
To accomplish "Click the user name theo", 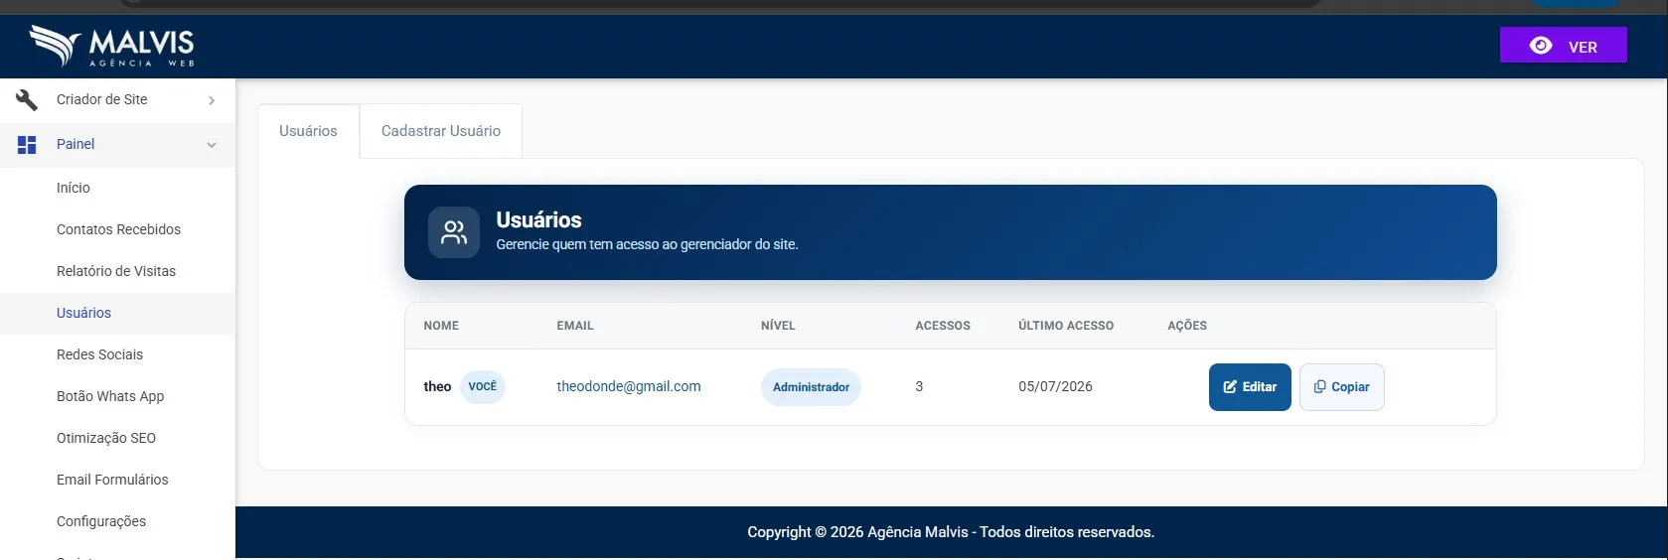I will coord(437,386).
